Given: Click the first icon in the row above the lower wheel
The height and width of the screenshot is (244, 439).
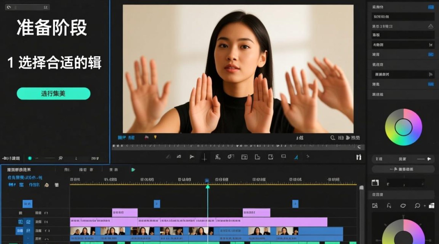Looking at the screenshot, I should click(375, 206).
